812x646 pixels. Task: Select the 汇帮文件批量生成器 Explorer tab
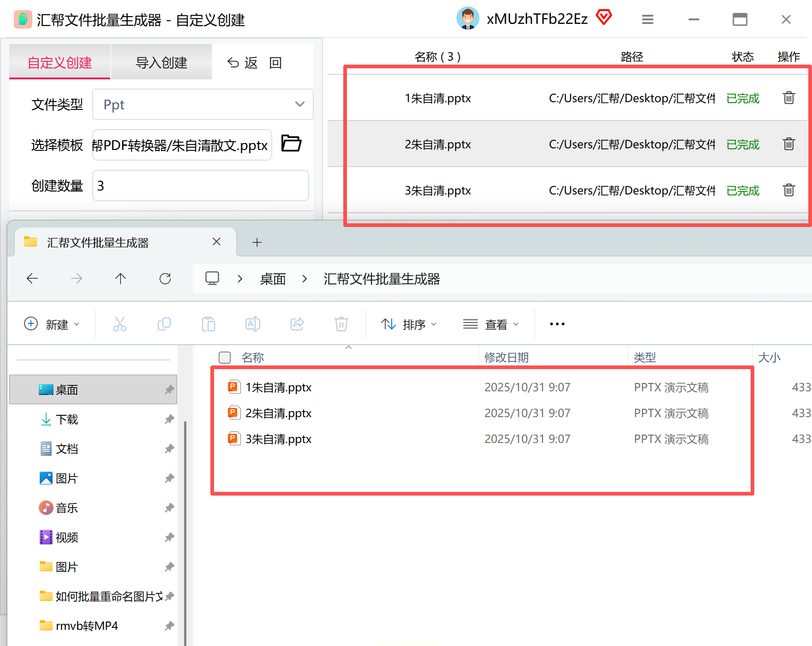click(x=125, y=242)
